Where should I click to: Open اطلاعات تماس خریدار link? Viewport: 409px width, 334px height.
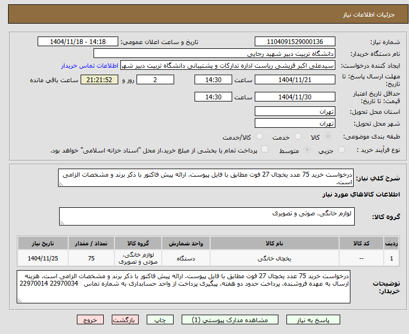pos(90,66)
